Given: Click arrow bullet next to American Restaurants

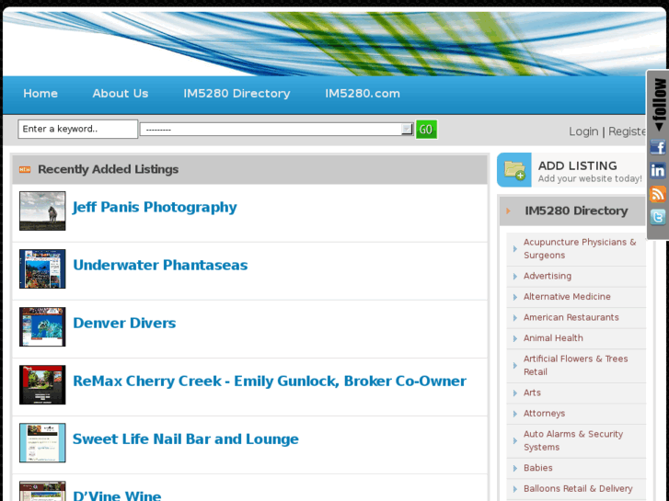Looking at the screenshot, I should coord(515,318).
